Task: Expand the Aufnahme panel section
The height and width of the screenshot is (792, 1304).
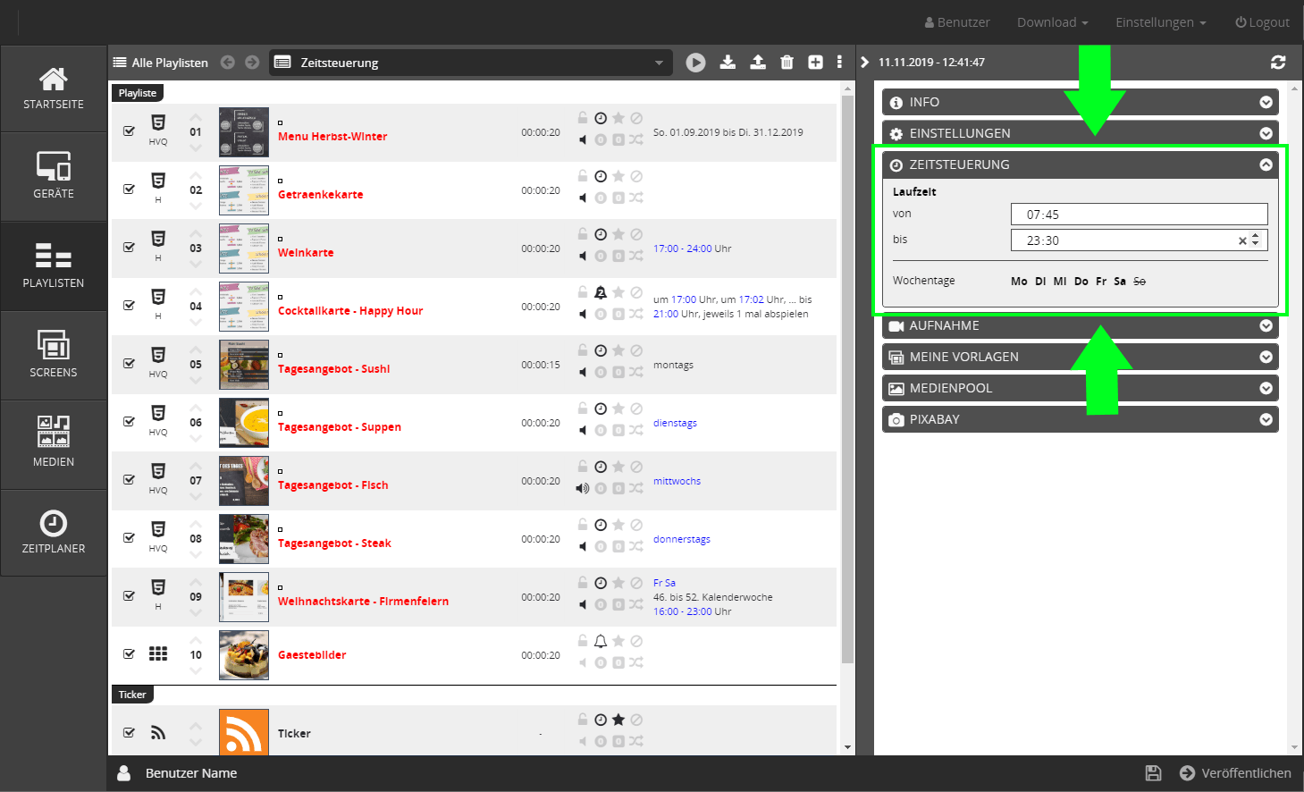Action: point(1080,325)
